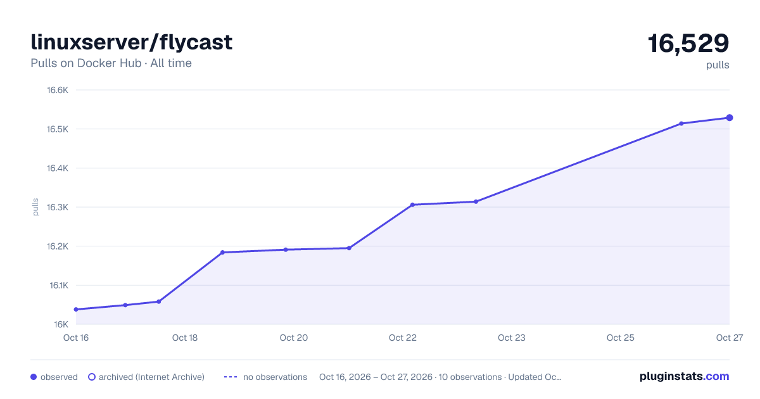Click the 16.1K y-axis label
The height and width of the screenshot is (399, 760).
(x=58, y=285)
